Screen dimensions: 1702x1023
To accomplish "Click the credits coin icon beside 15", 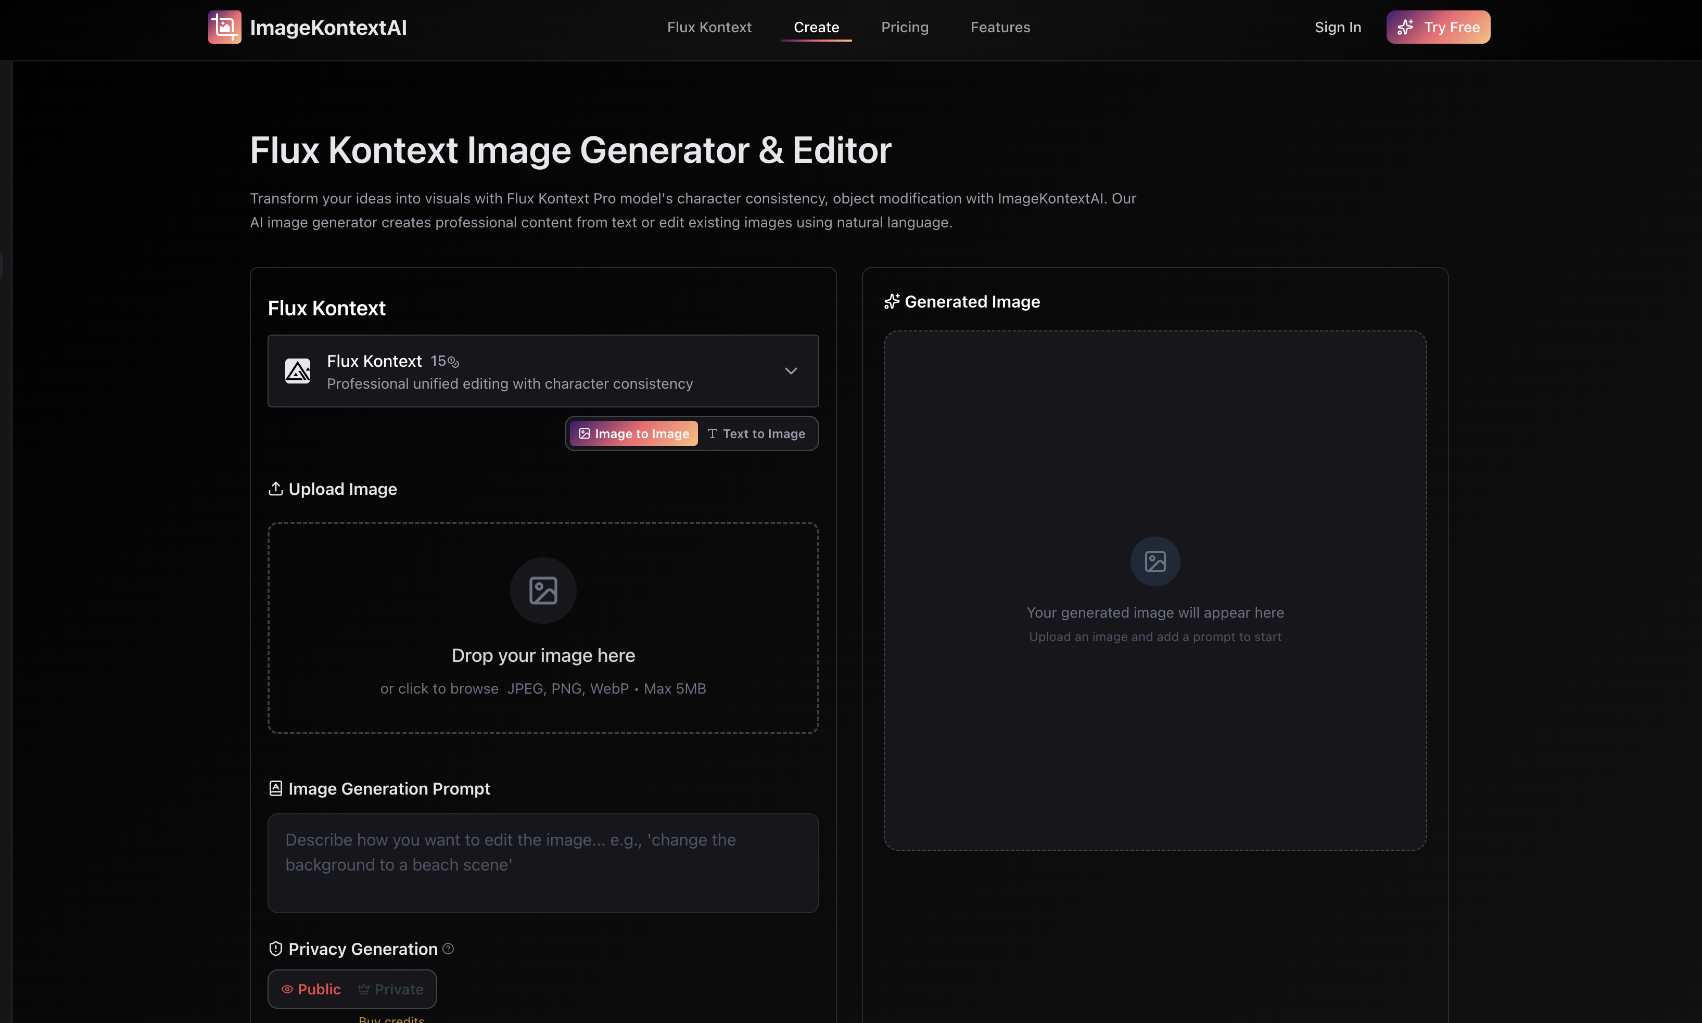I will (453, 361).
